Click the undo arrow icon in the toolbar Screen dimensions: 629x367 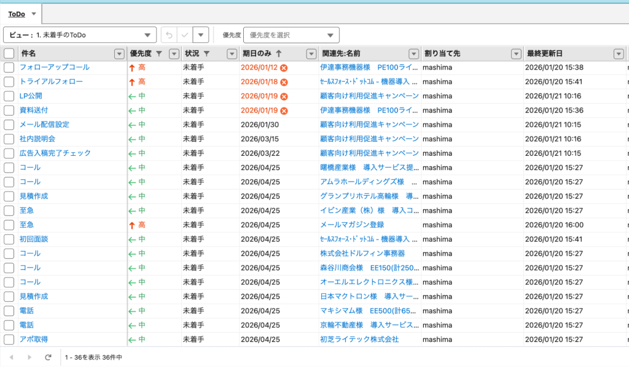pos(169,35)
